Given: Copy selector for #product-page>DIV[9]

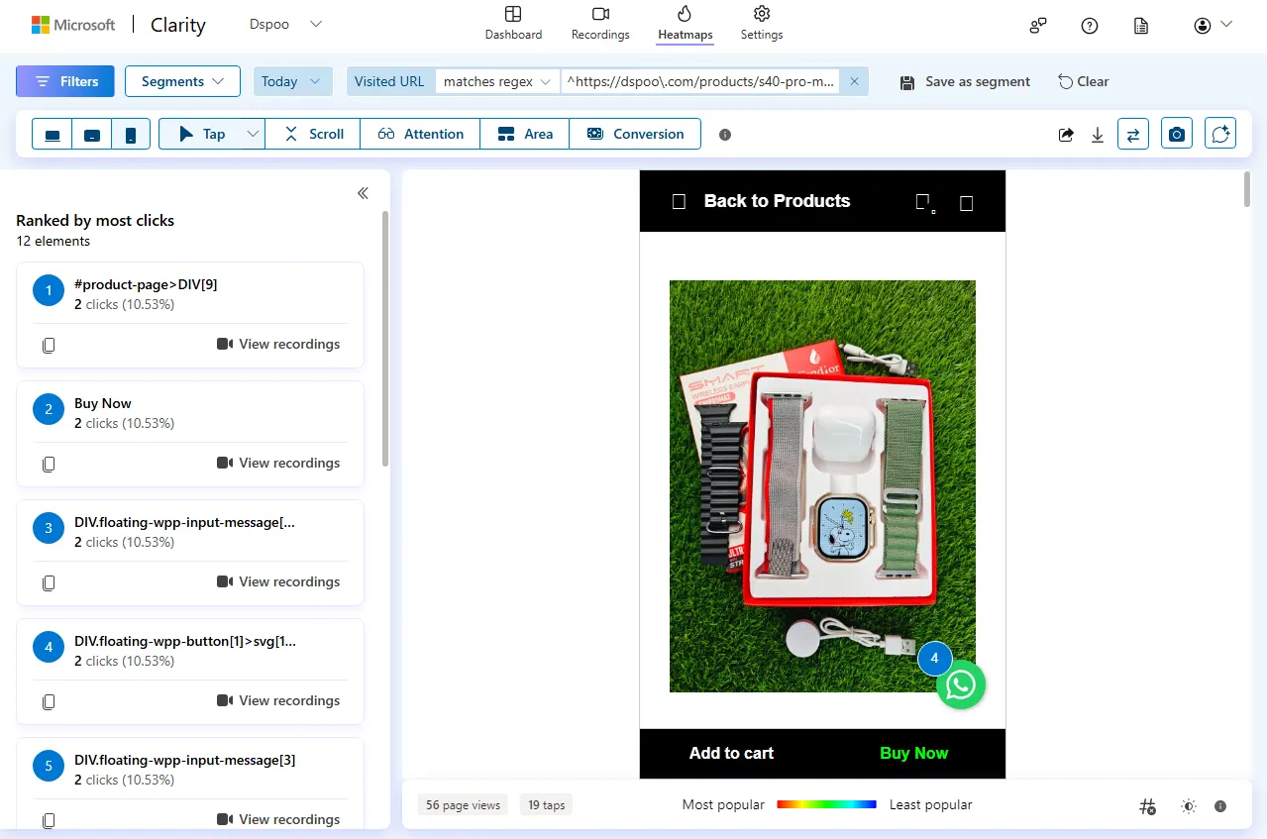Looking at the screenshot, I should [49, 345].
